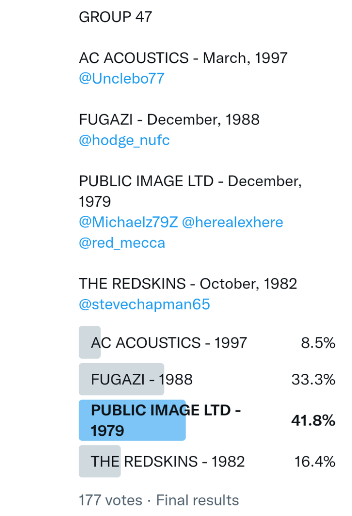Select the AC ACOUSTICS - 1997 poll option
352x516 pixels.
click(x=169, y=343)
